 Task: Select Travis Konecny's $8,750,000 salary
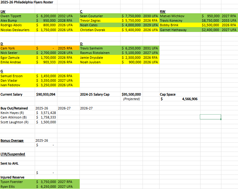coord(211,20)
